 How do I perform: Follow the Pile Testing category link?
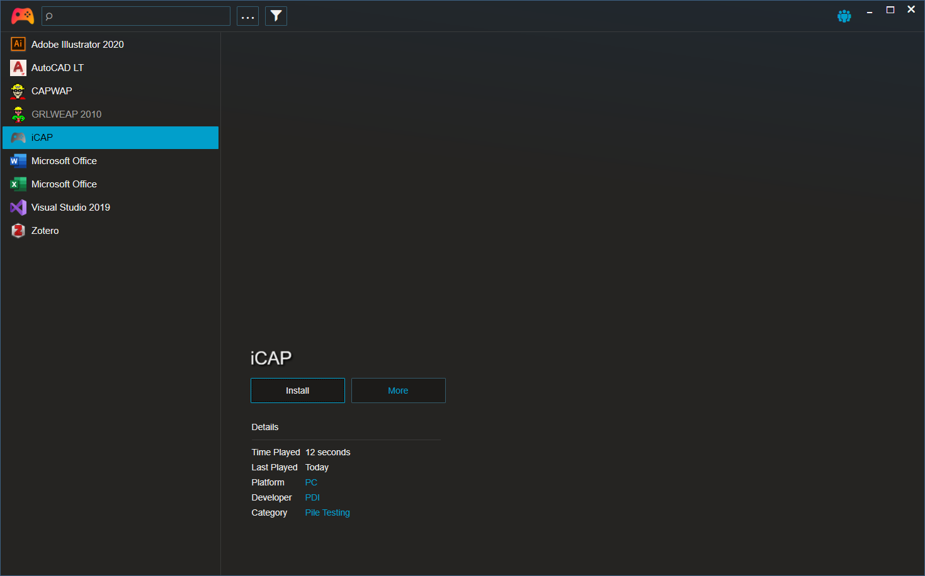(327, 512)
